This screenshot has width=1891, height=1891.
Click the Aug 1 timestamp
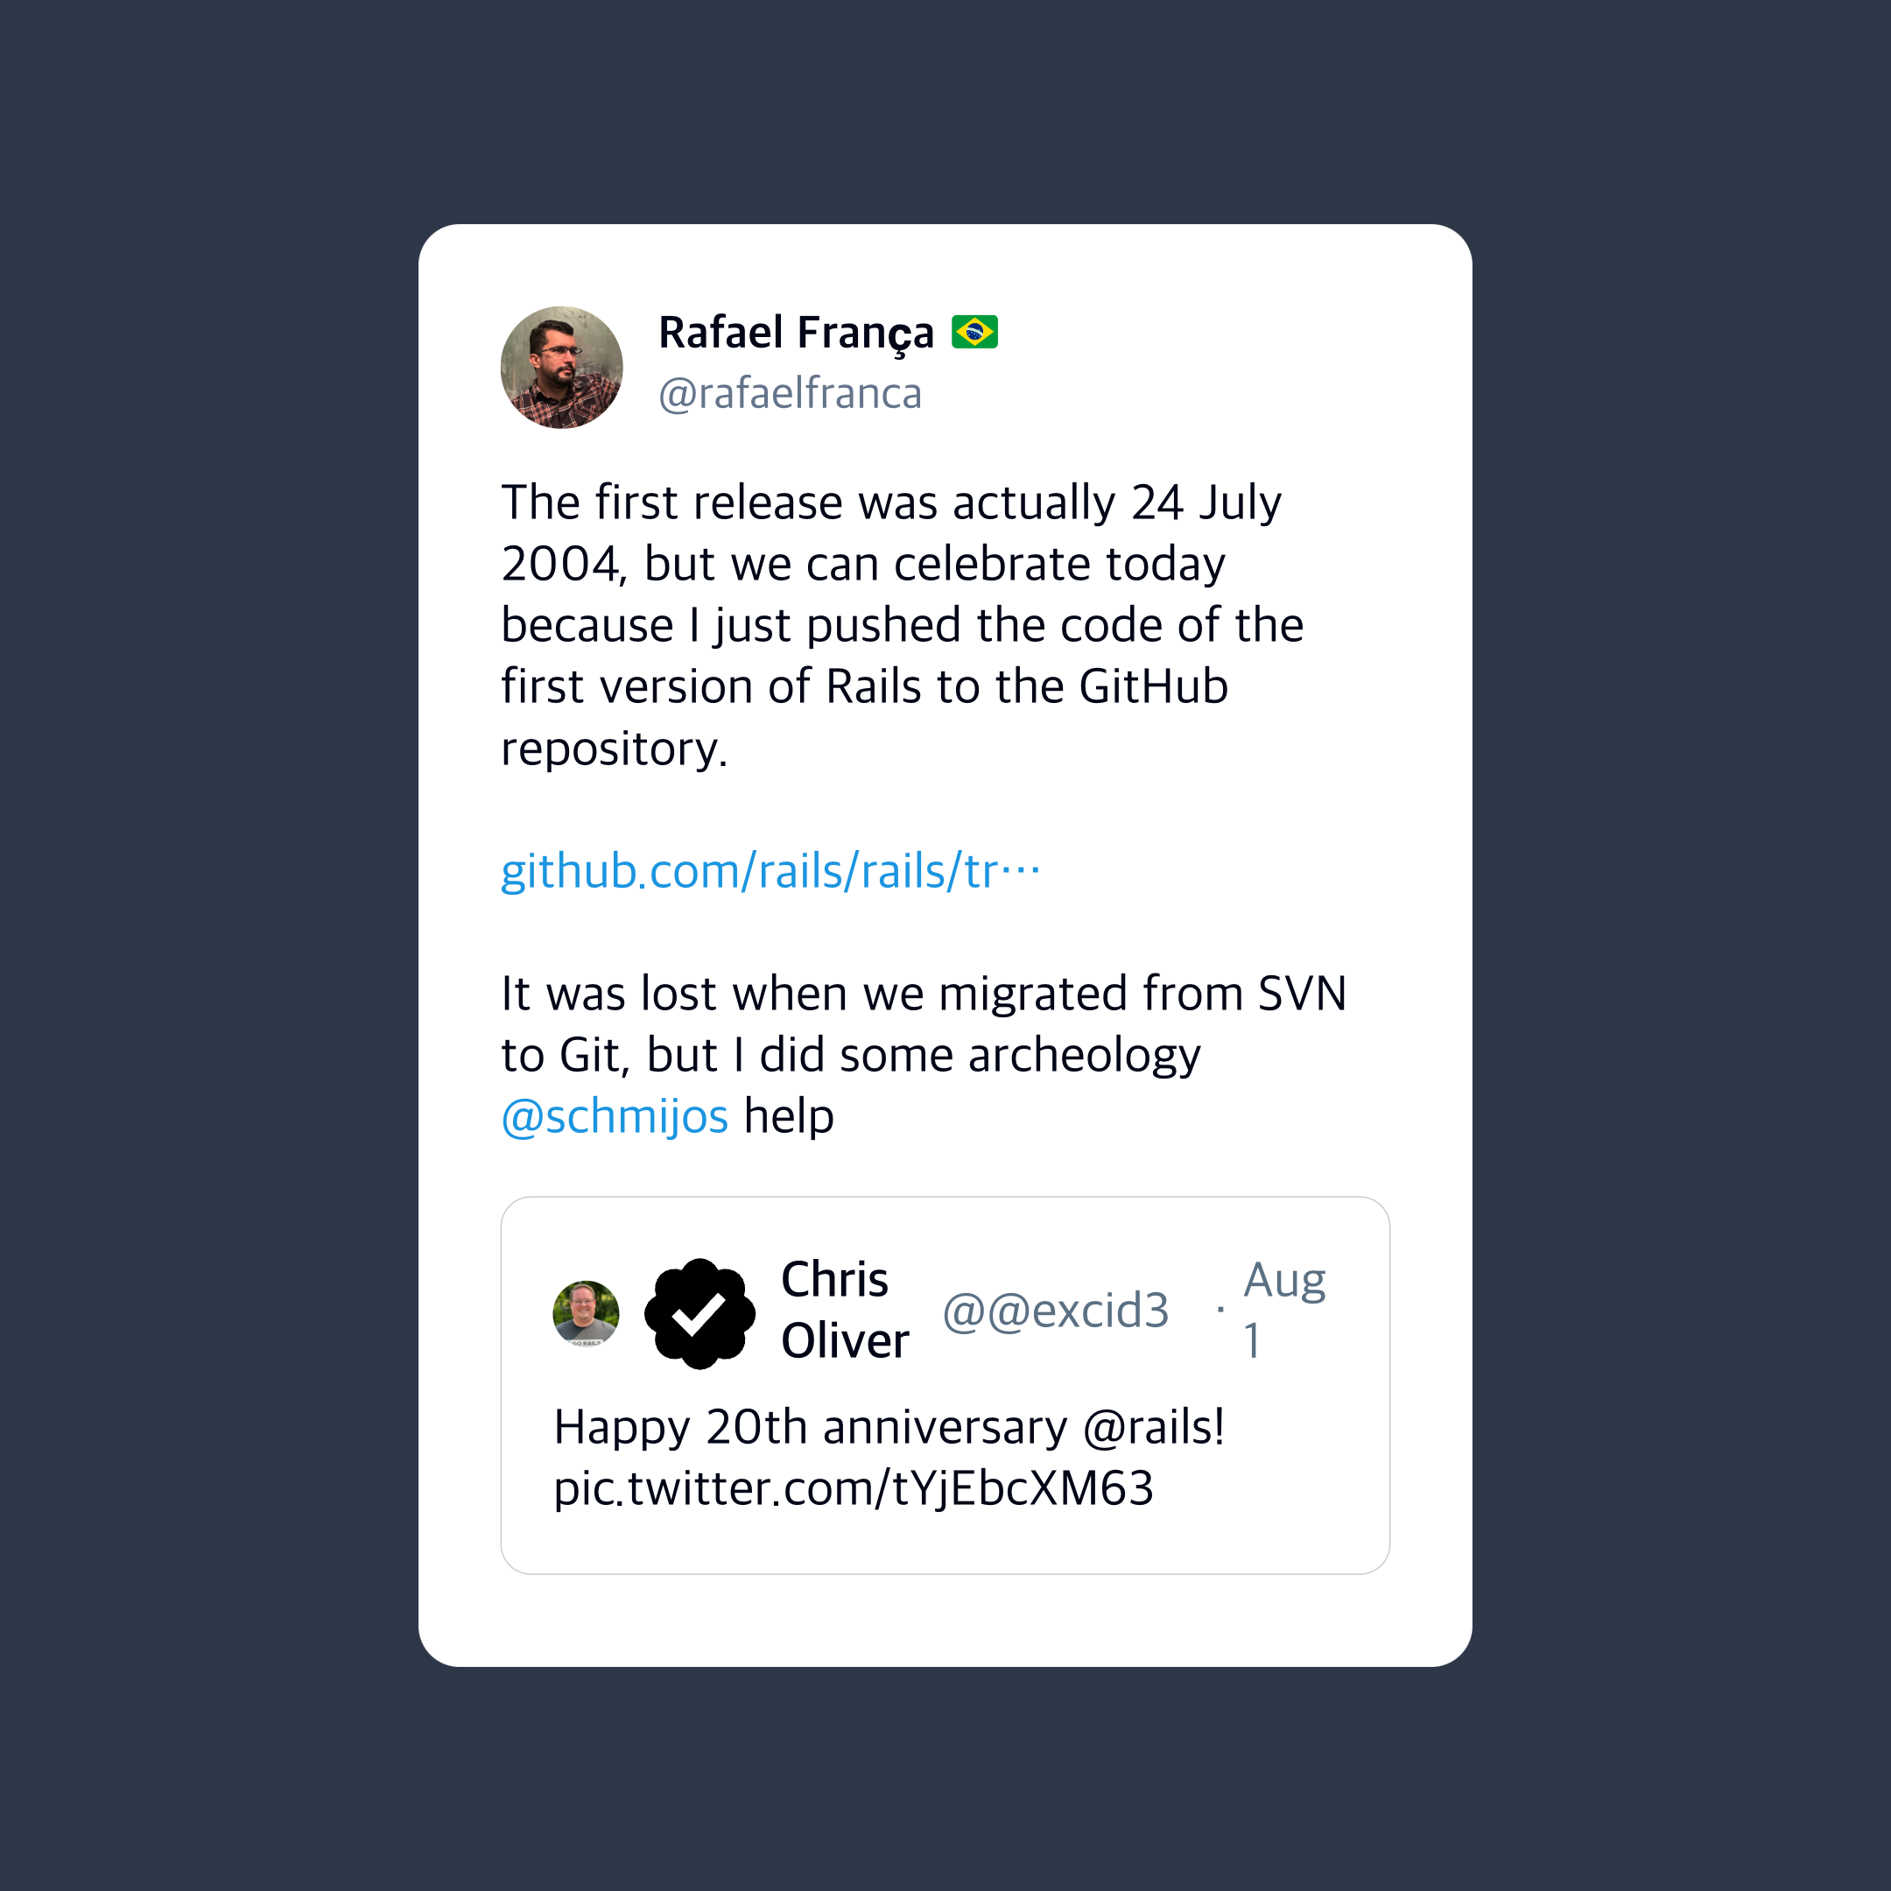(1283, 1310)
